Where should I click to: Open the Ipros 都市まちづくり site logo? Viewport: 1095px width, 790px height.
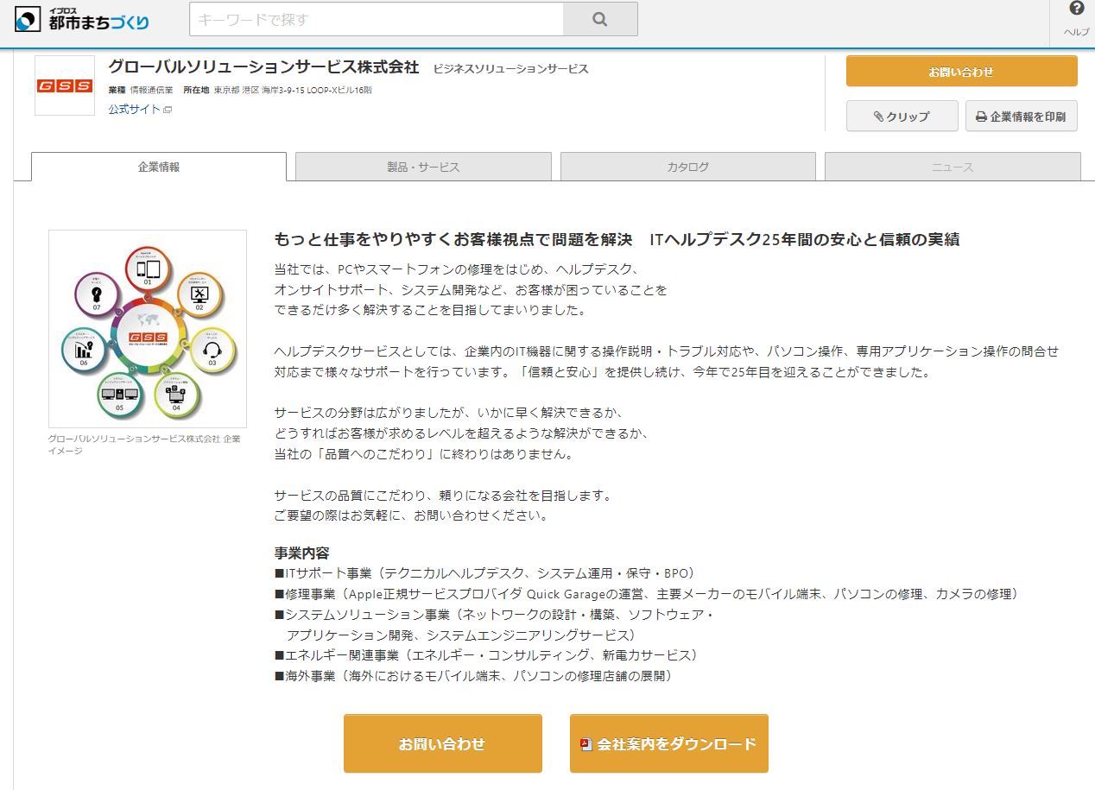tap(82, 18)
